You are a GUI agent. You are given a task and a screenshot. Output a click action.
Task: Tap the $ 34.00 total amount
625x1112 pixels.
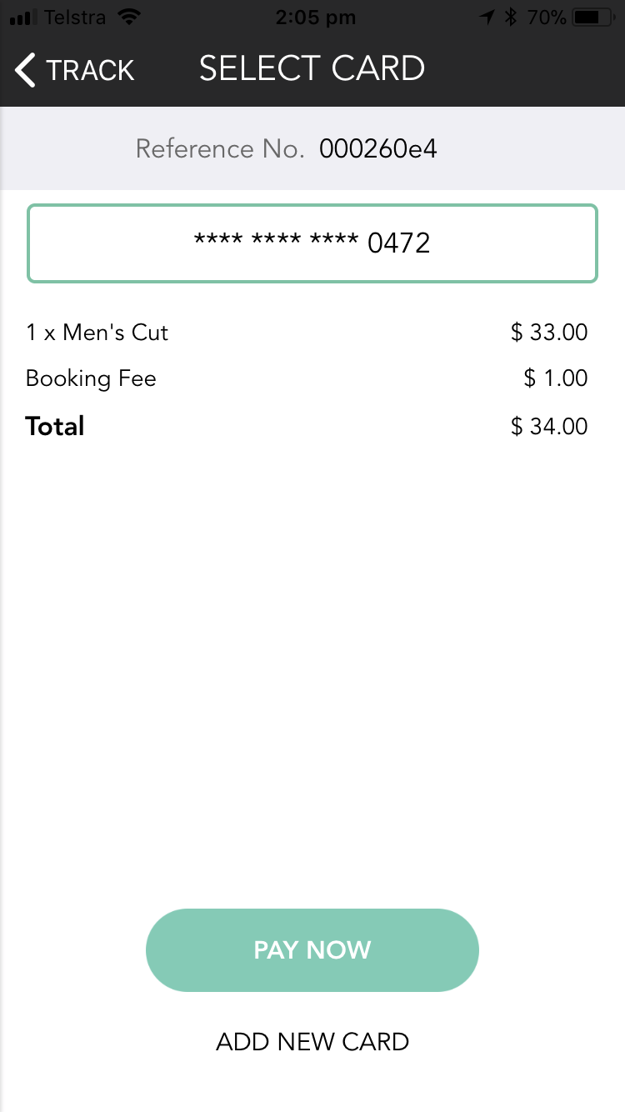click(549, 427)
